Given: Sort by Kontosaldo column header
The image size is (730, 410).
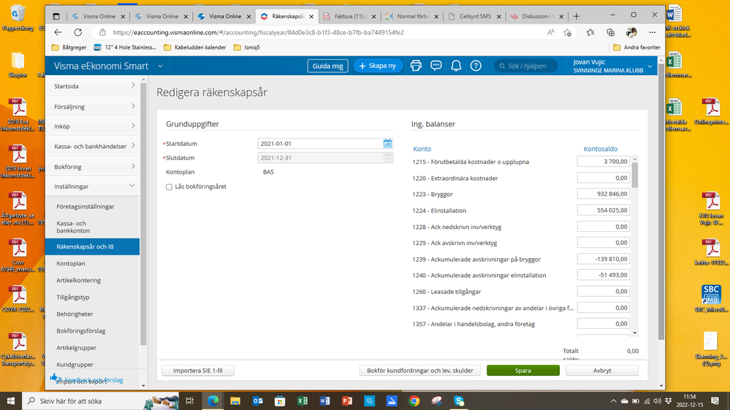Looking at the screenshot, I should click(600, 149).
